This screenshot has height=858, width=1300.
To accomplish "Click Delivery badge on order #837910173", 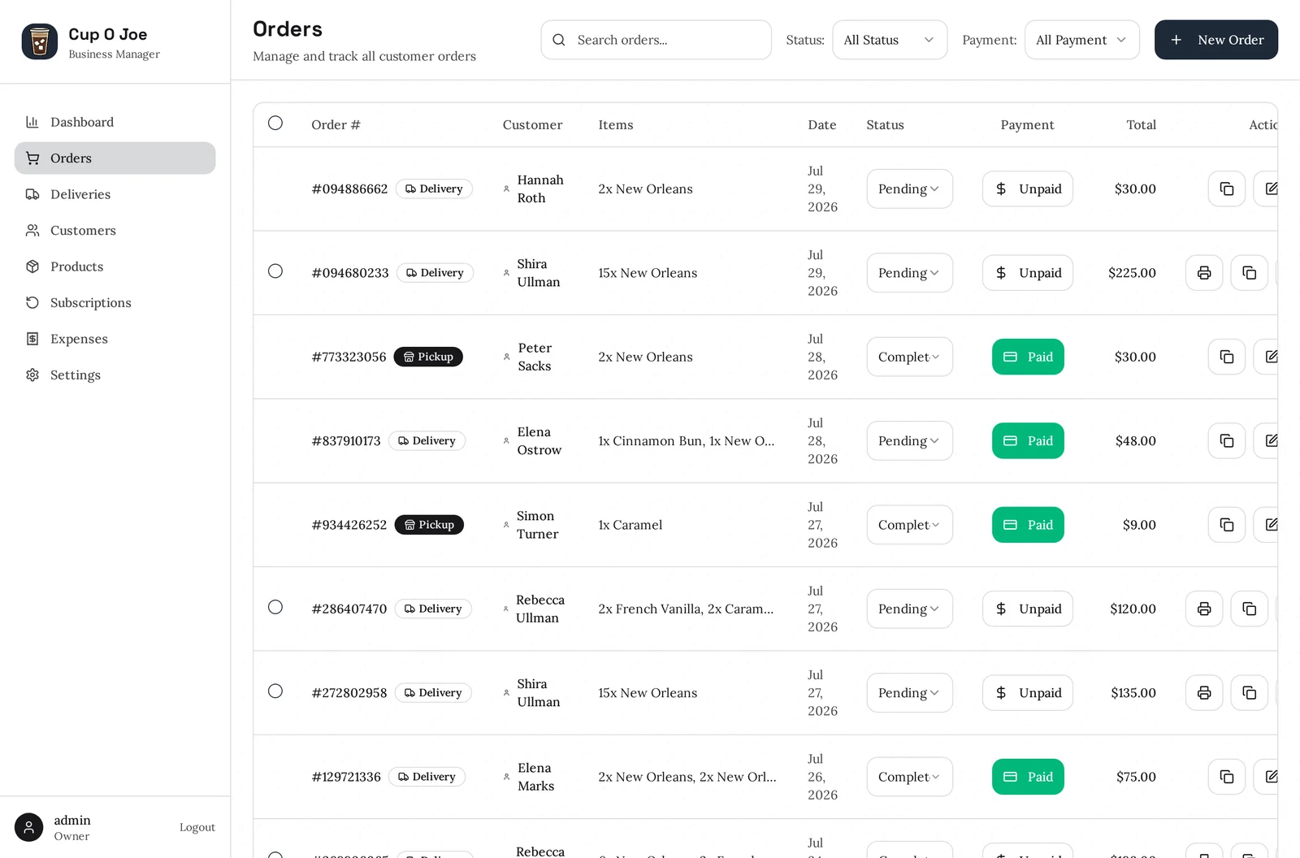I will [x=427, y=440].
